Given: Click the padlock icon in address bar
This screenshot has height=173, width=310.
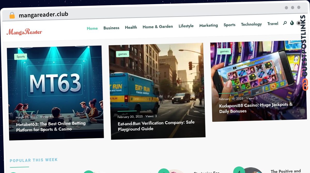Looking at the screenshot, I should pyautogui.click(x=12, y=15).
